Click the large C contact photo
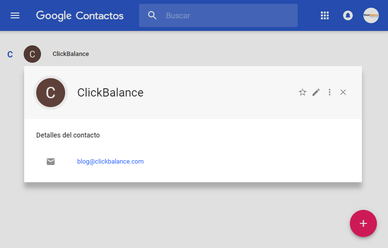 [51, 93]
